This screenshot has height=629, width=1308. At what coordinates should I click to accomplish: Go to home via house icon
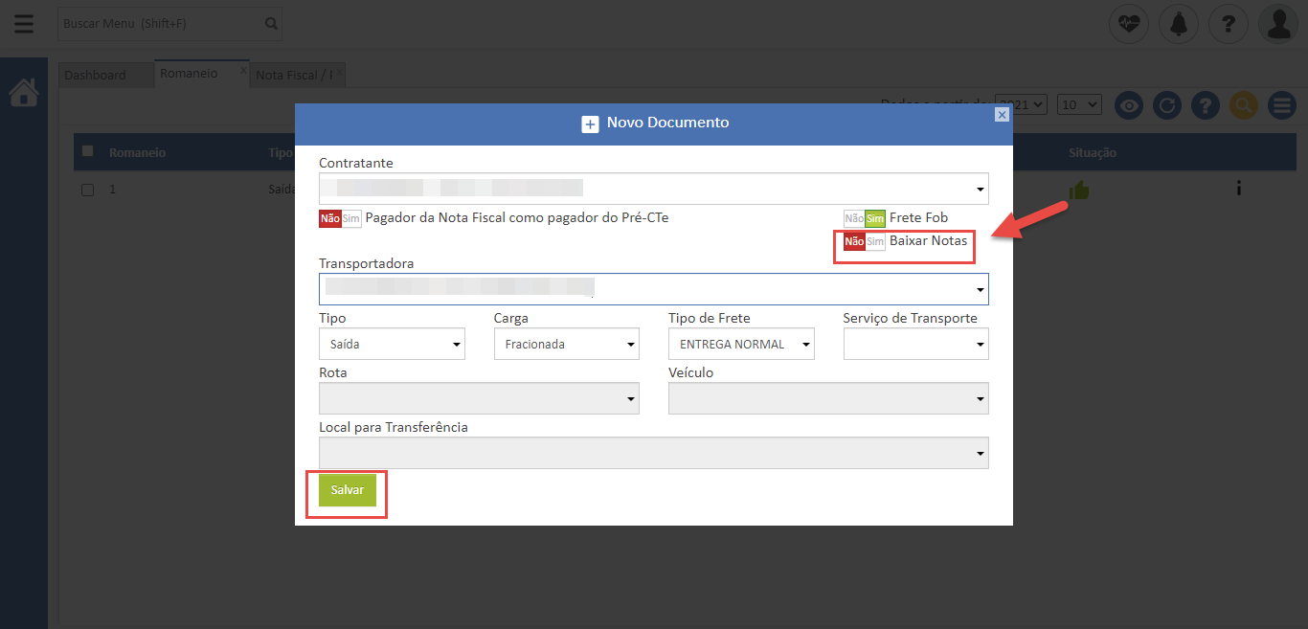pyautogui.click(x=24, y=93)
